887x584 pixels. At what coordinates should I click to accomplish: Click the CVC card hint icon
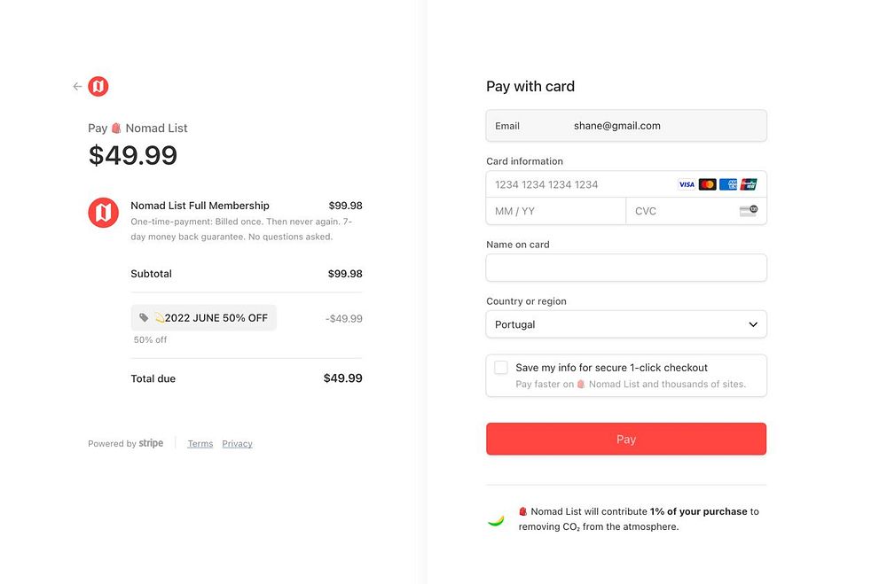pos(748,211)
